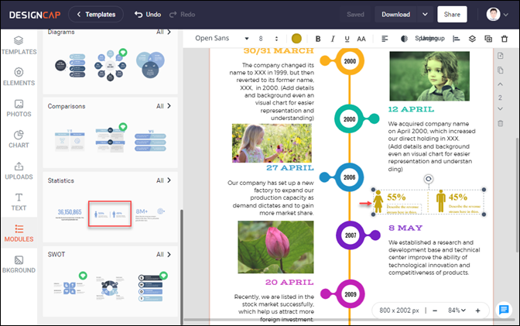The image size is (520, 326).
Task: Add a new page icon
Action: (x=501, y=56)
